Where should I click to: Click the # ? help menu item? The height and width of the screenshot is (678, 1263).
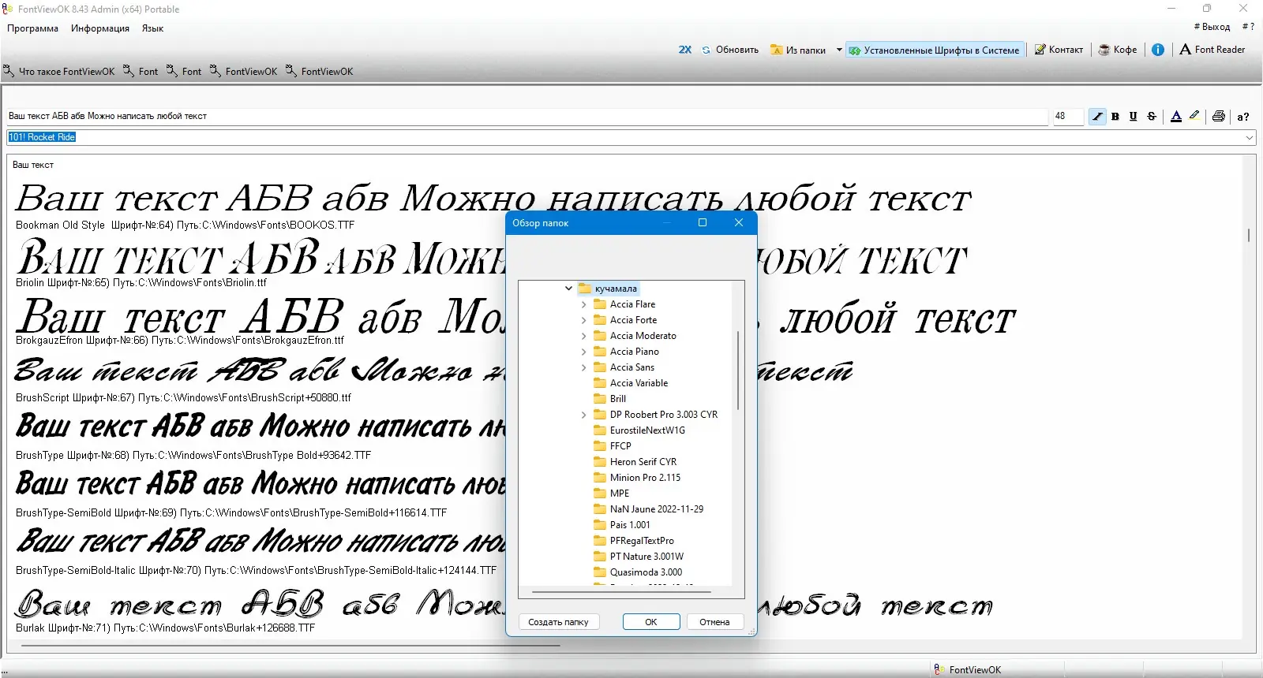1248,27
